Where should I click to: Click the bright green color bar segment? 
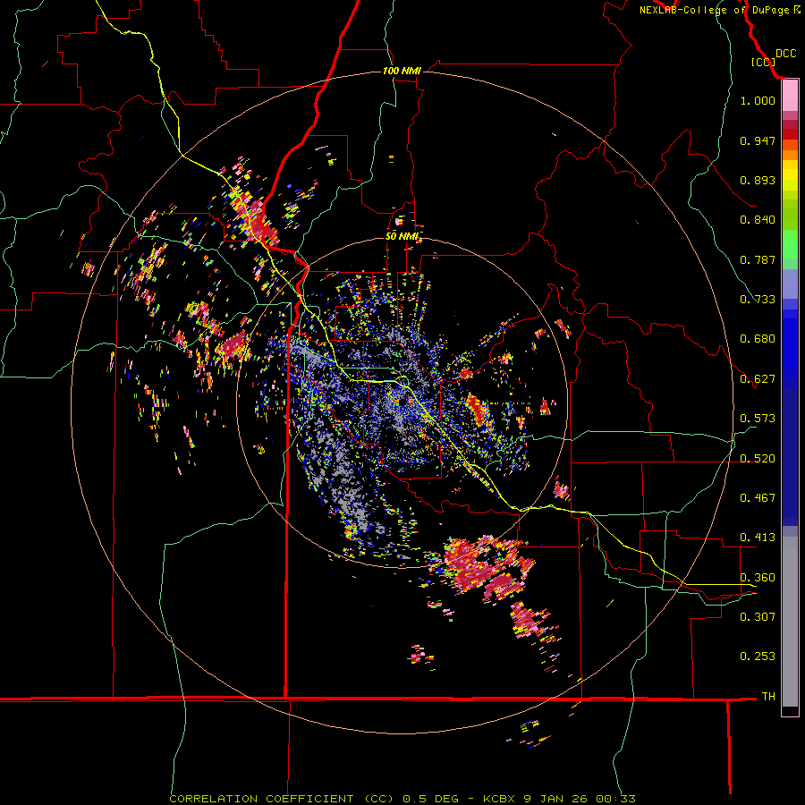click(790, 244)
